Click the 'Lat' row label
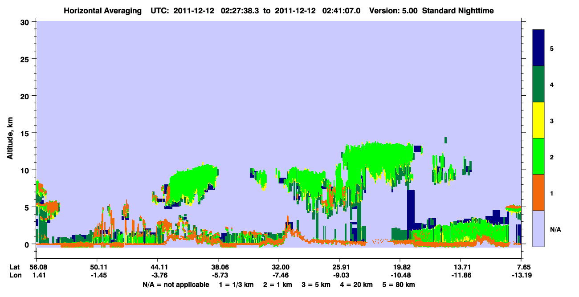 pyautogui.click(x=14, y=267)
